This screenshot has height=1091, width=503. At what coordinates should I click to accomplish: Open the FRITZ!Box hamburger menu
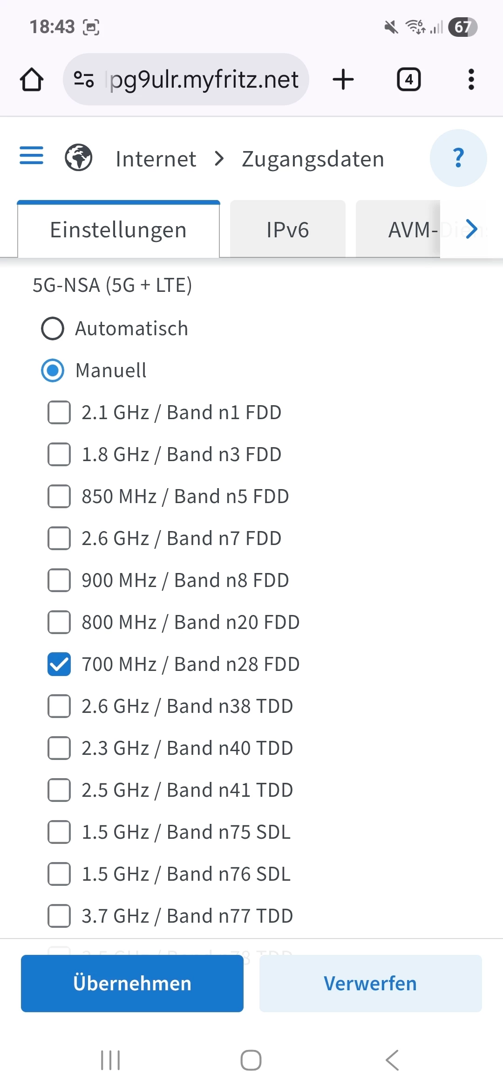point(31,155)
